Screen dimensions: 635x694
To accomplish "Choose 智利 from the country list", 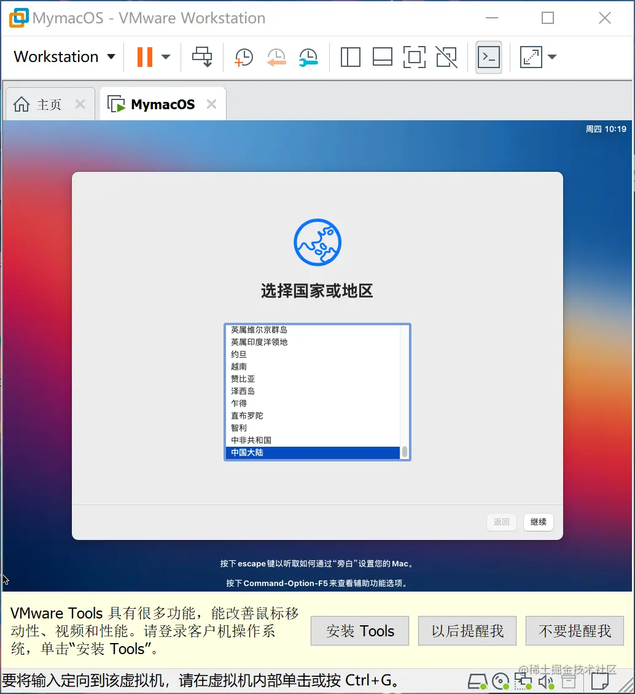I will click(x=312, y=428).
